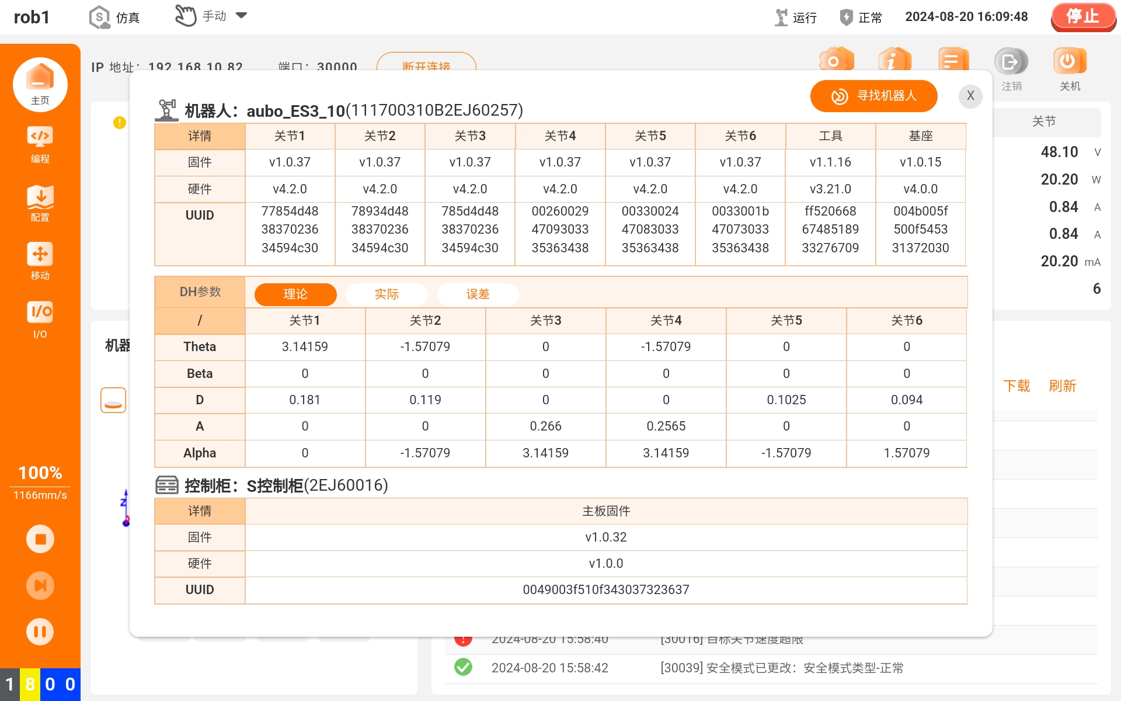This screenshot has width=1121, height=701.
Task: Open the 主页 home page
Action: point(40,84)
